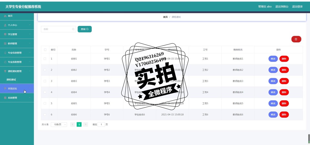Click the person icon next to 个人中心

click(5, 25)
